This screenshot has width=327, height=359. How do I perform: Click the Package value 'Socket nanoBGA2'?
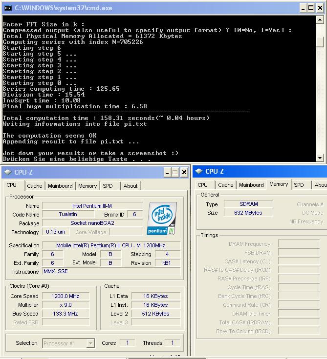[92, 223]
